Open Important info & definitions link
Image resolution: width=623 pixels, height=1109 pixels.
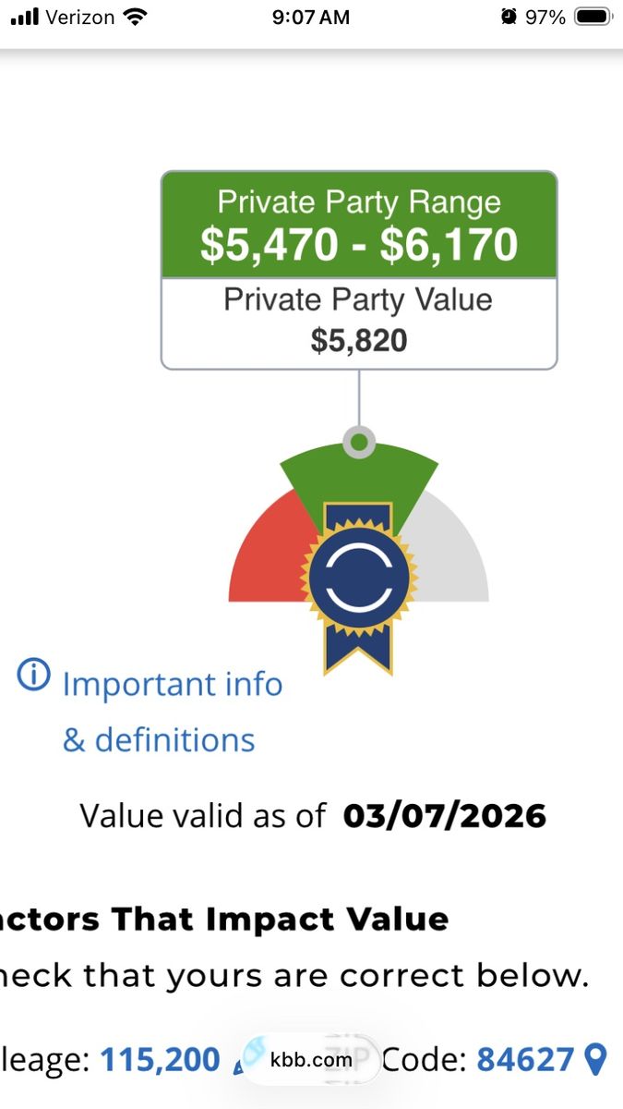pos(172,712)
